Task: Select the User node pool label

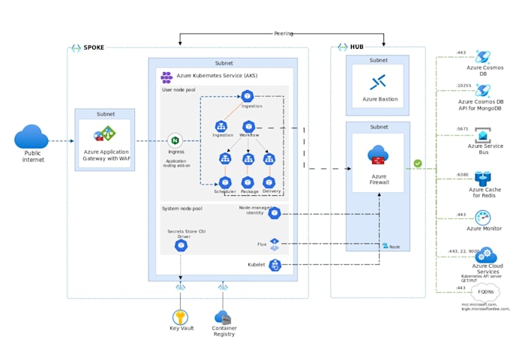Action: (x=178, y=90)
